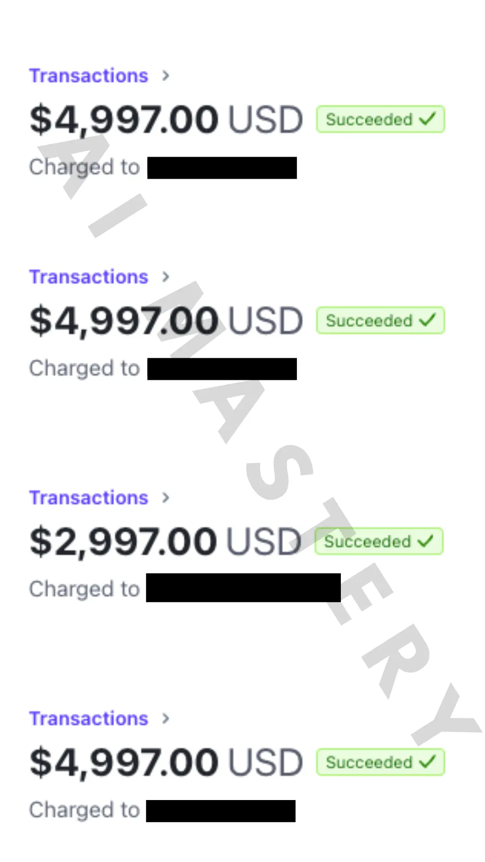
Task: Click Succeeded checkmark badge on the last payment
Action: coord(380,762)
